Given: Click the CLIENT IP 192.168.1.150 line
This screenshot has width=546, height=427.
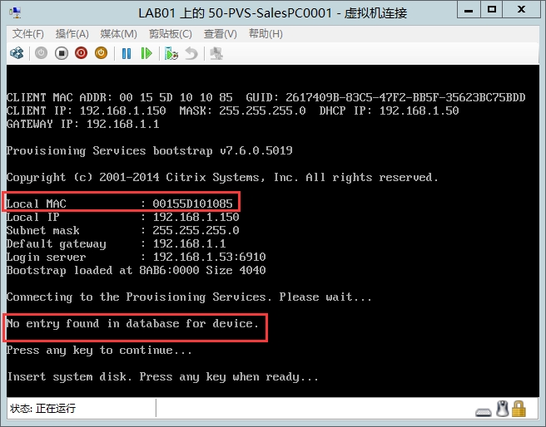Looking at the screenshot, I should click(232, 110).
